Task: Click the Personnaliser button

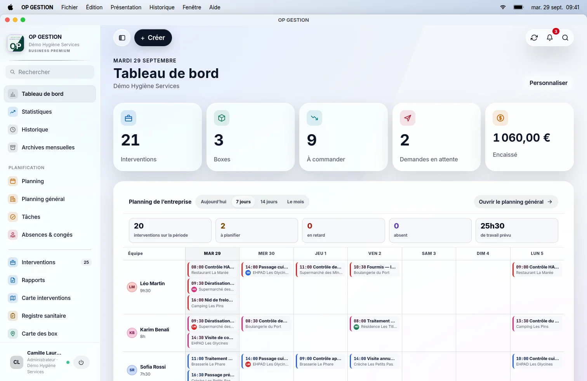Action: click(549, 83)
